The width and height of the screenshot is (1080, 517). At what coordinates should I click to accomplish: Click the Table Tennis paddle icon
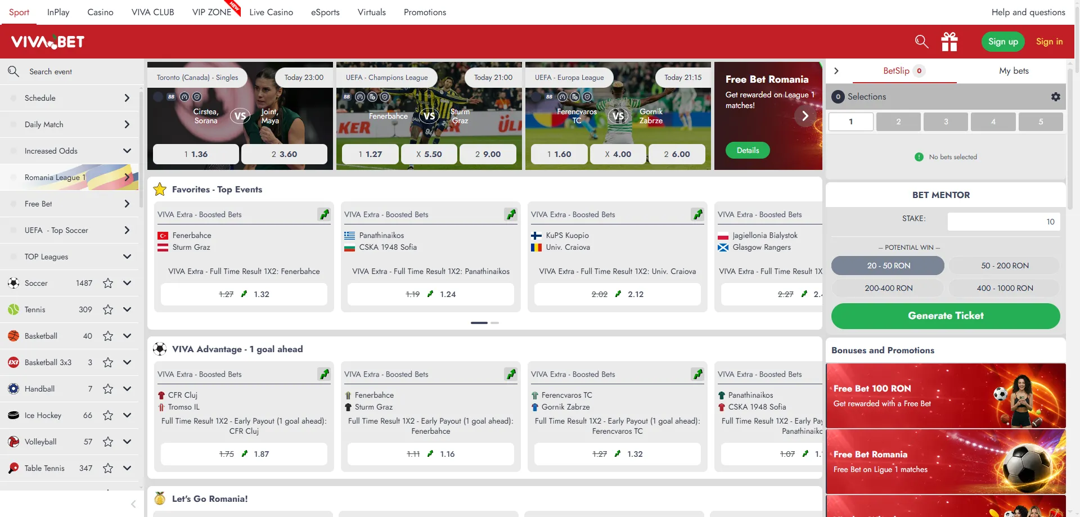click(13, 468)
